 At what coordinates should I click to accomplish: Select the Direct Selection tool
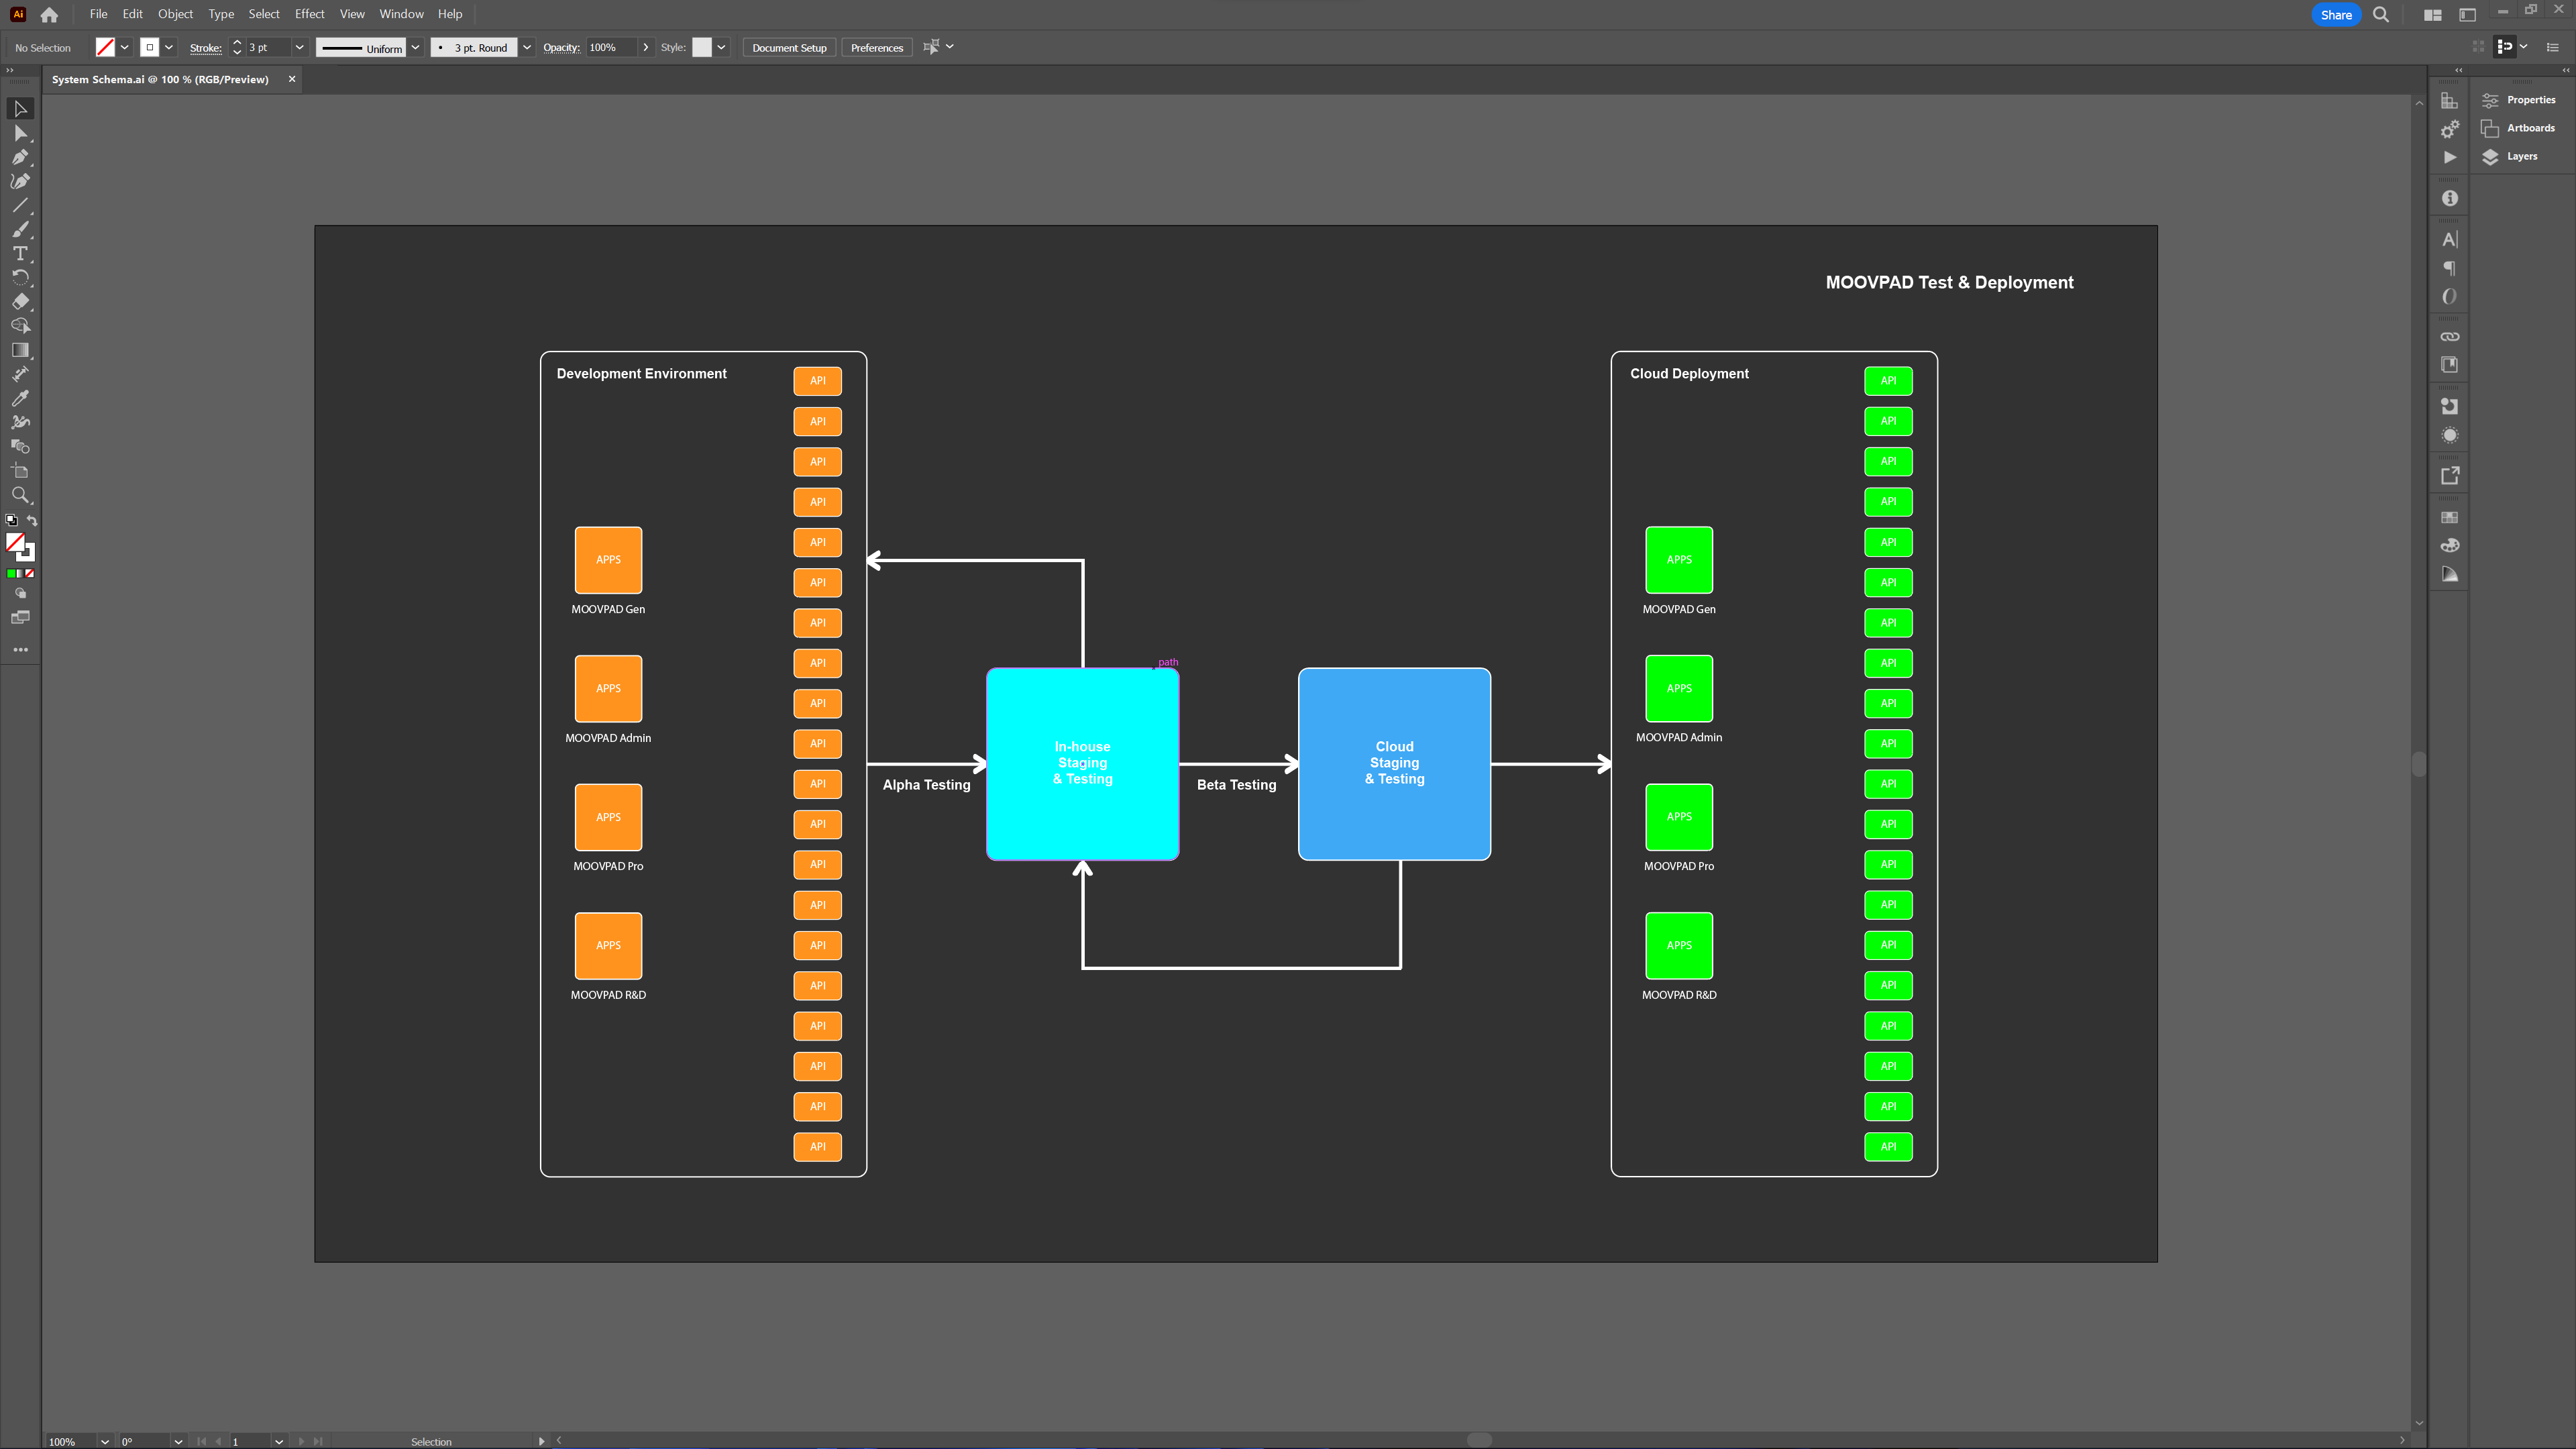(20, 133)
